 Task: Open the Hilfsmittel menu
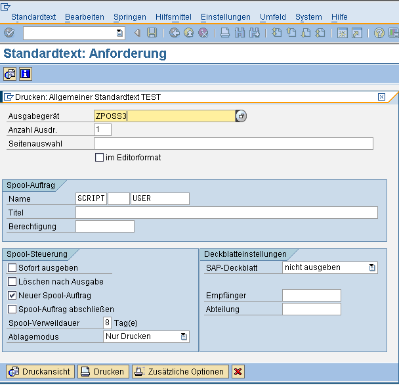173,17
